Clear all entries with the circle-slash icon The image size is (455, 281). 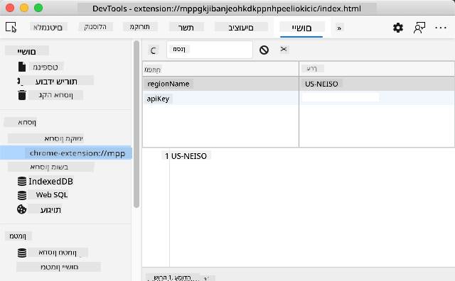pyautogui.click(x=264, y=50)
